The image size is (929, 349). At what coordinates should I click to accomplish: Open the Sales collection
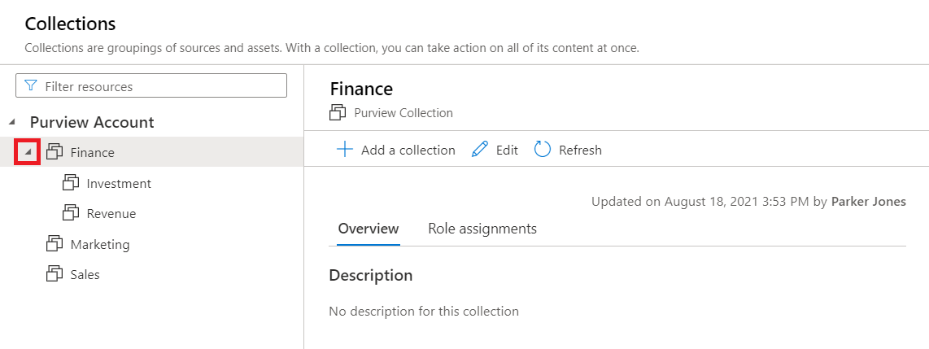point(85,274)
